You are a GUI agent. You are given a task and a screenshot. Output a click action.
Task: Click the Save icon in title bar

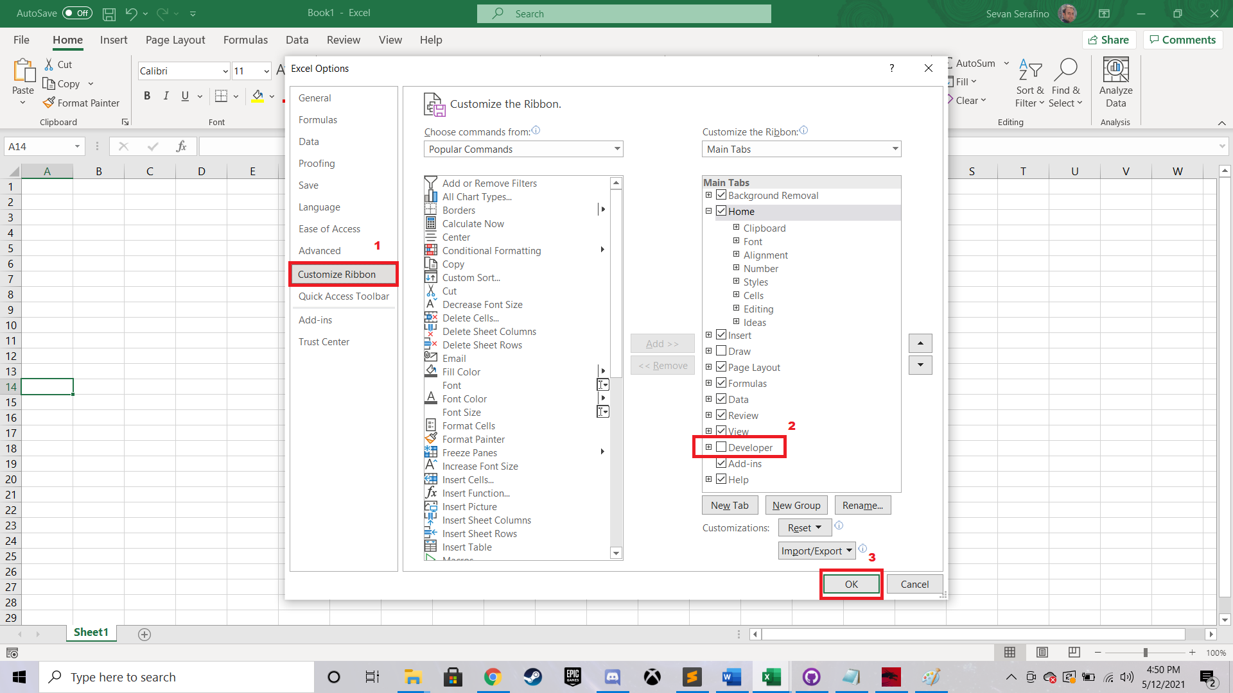coord(109,13)
